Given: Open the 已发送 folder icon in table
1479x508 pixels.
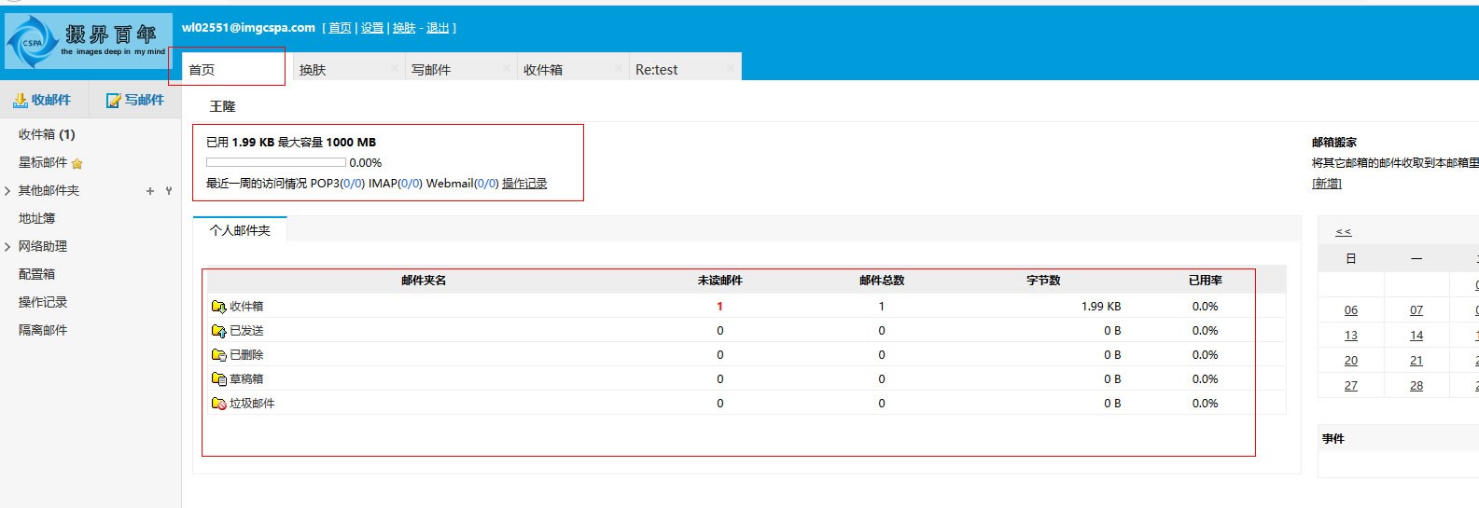Looking at the screenshot, I should click(218, 331).
